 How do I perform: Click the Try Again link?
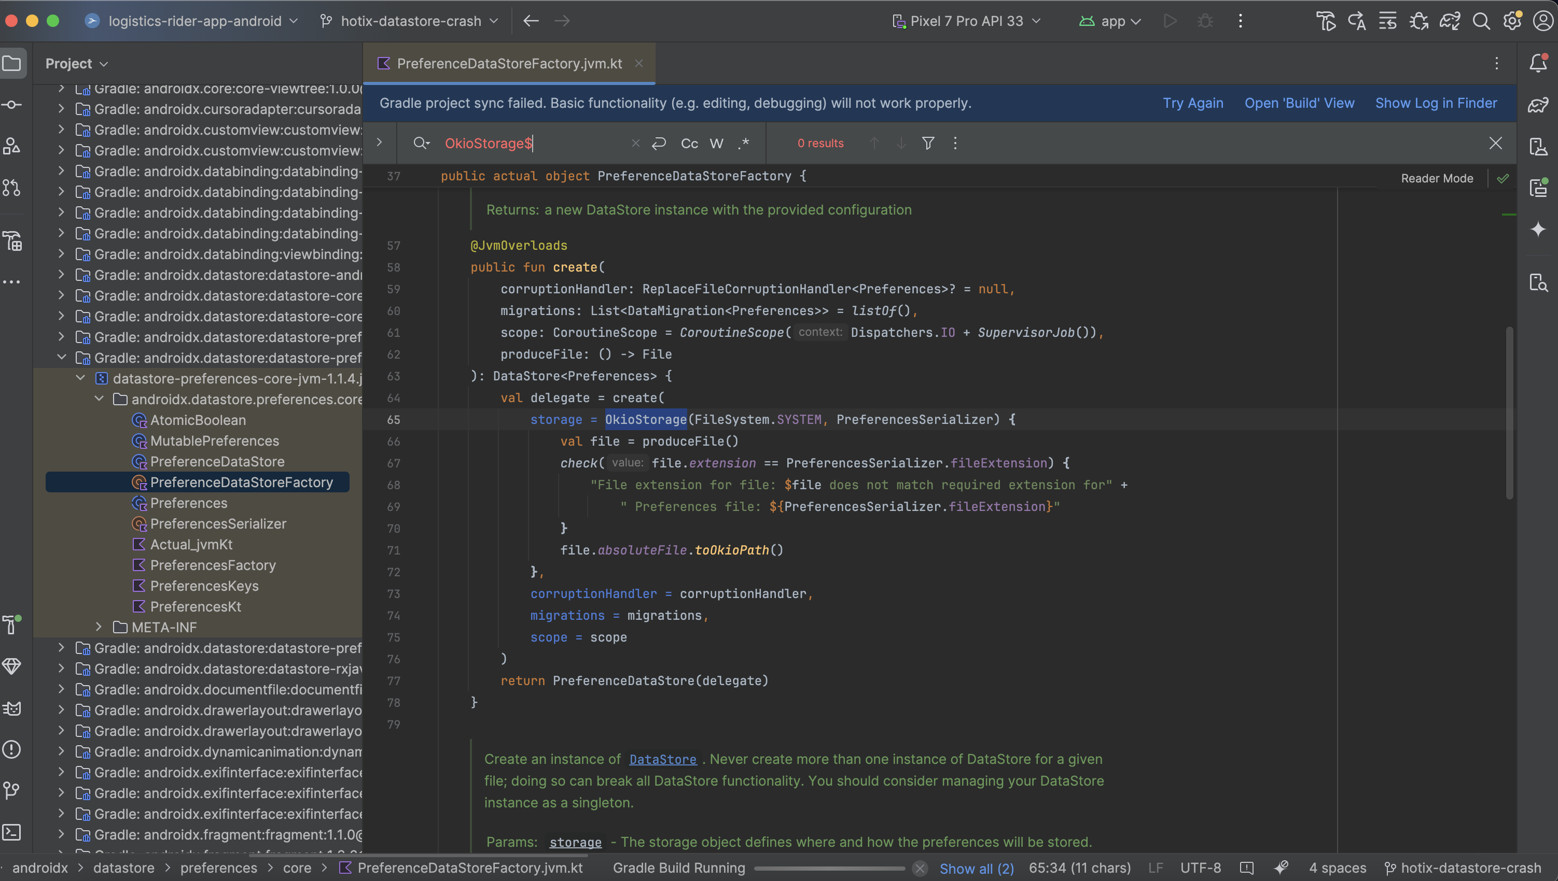[x=1192, y=104]
